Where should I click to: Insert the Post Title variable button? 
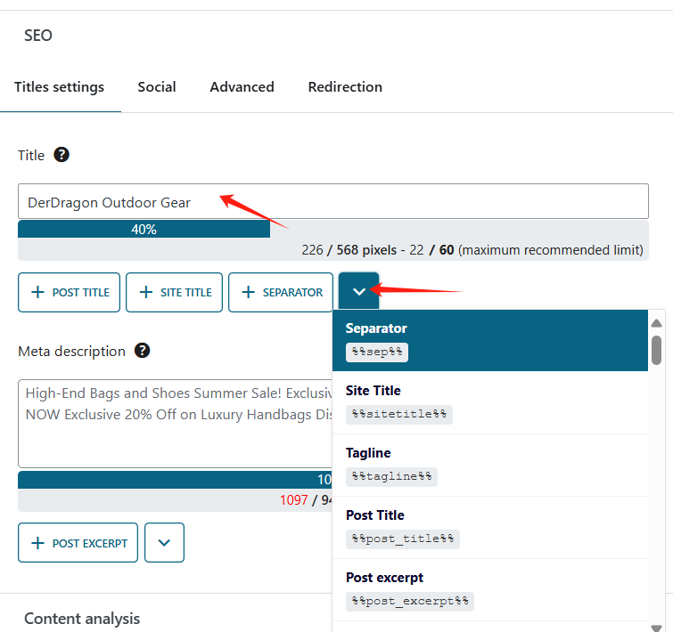(70, 292)
